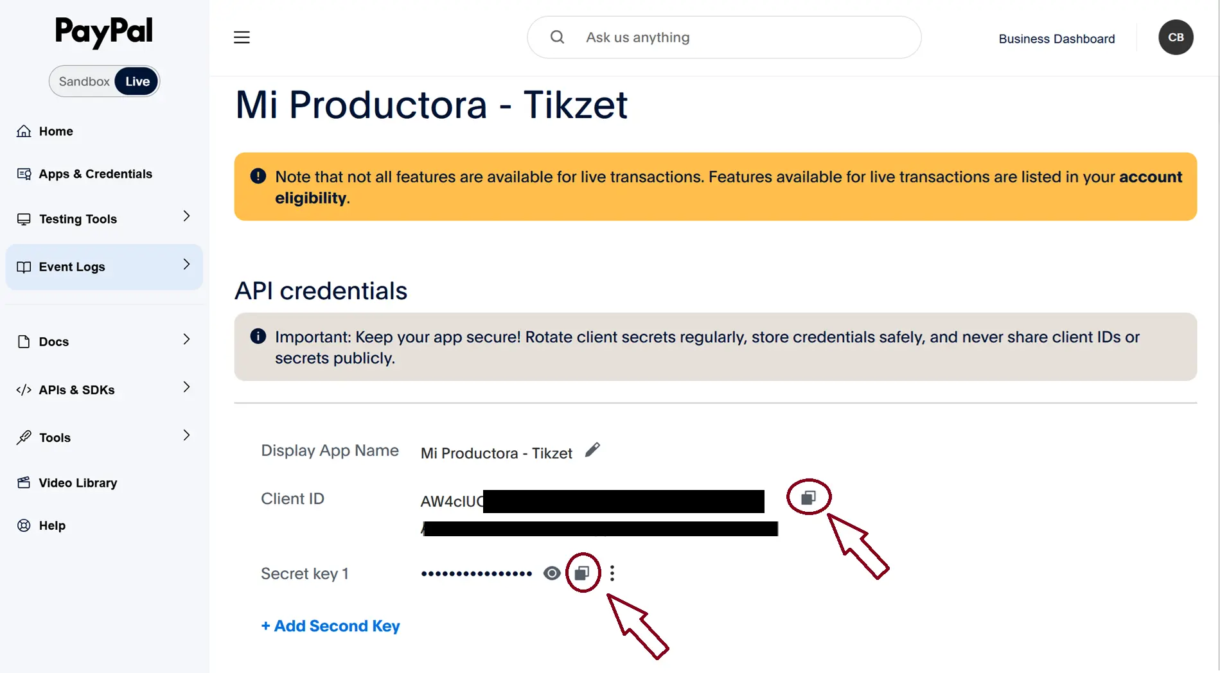
Task: Copy the Client ID to clipboard
Action: tap(808, 496)
